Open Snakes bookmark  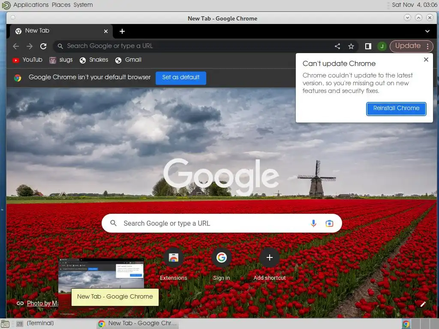click(94, 60)
